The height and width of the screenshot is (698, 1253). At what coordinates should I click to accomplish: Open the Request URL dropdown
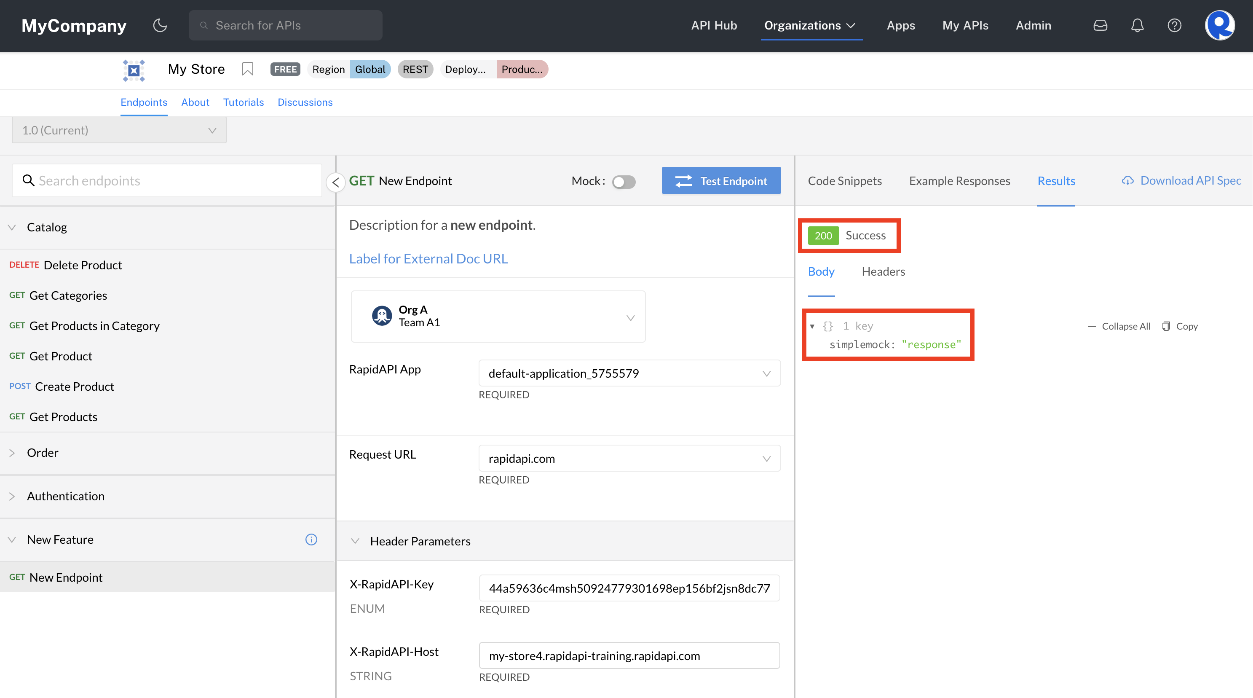[x=629, y=459]
